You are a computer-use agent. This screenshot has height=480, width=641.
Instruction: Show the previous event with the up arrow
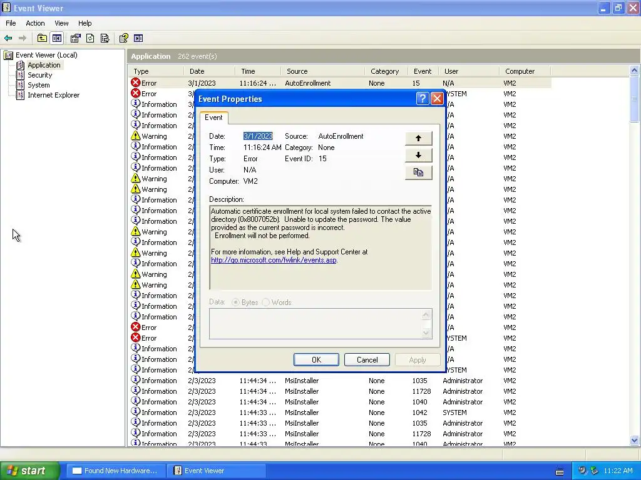point(418,138)
